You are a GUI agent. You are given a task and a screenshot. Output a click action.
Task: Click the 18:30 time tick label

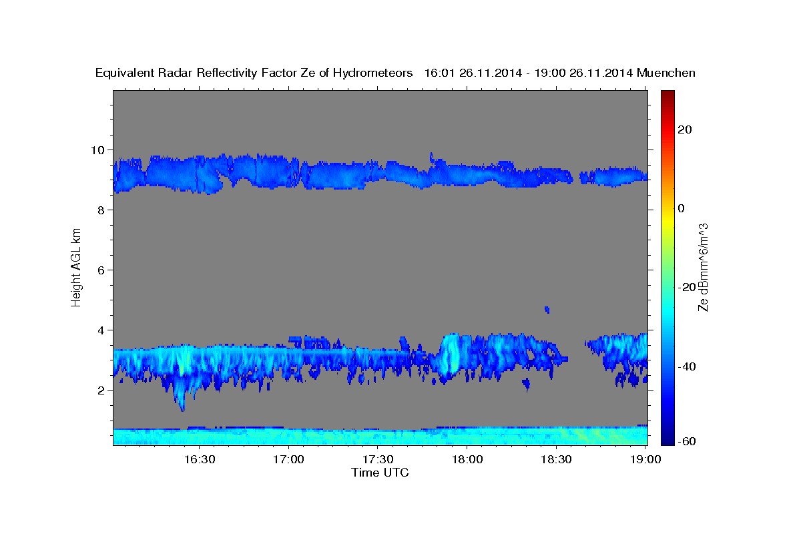[556, 459]
